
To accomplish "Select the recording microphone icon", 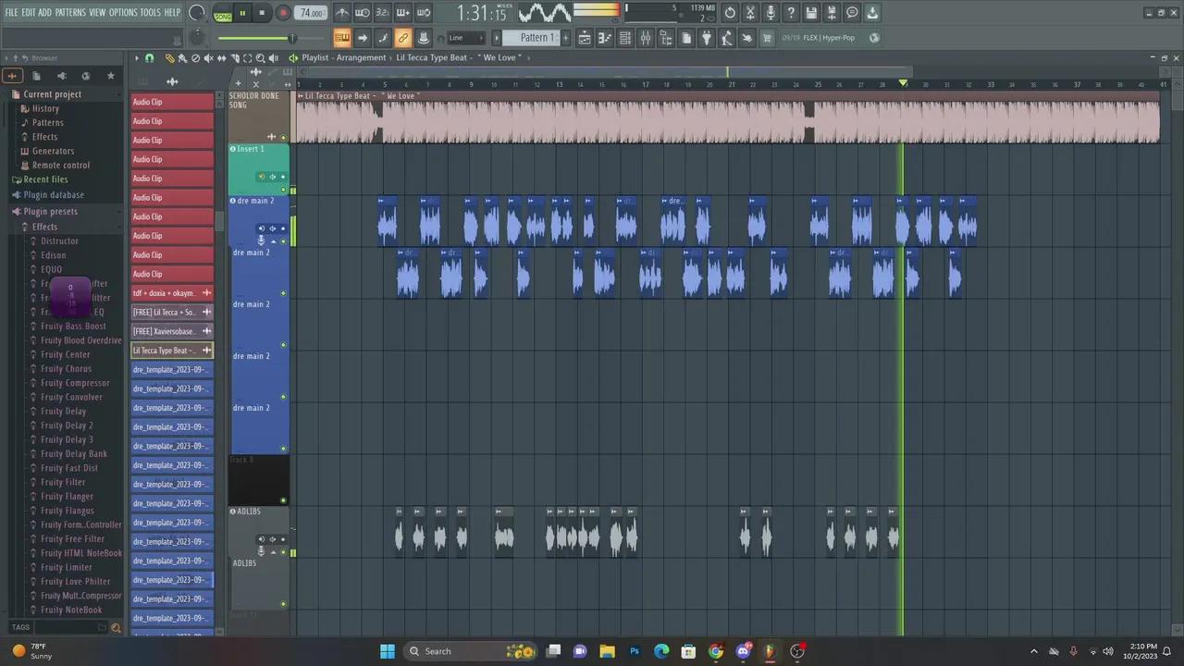I will tap(771, 12).
